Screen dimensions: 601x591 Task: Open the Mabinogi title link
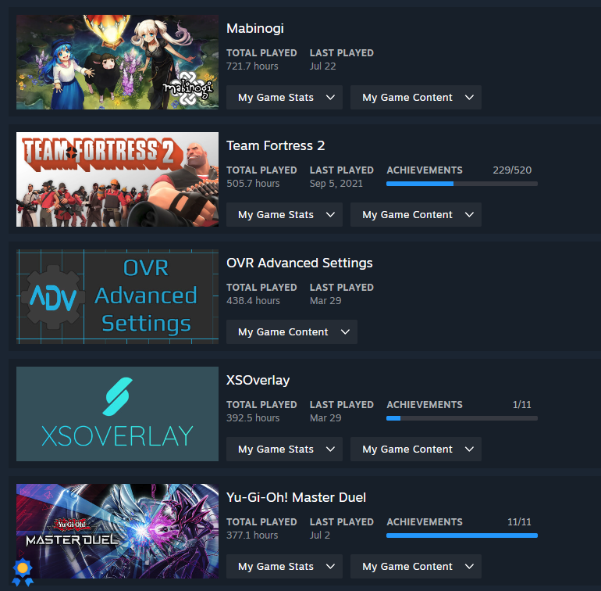tap(255, 28)
